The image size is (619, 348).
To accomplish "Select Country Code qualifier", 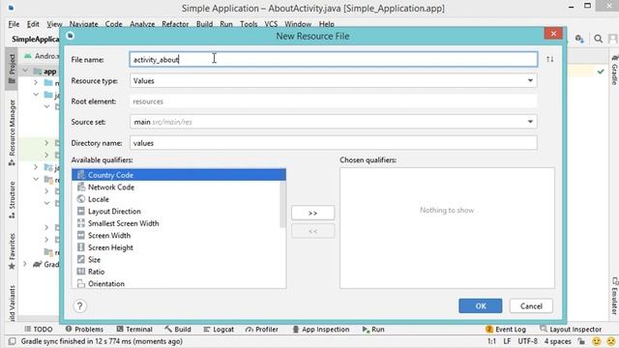I will pyautogui.click(x=179, y=175).
